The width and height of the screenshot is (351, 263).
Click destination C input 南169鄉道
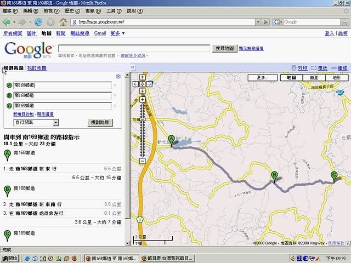click(x=63, y=106)
